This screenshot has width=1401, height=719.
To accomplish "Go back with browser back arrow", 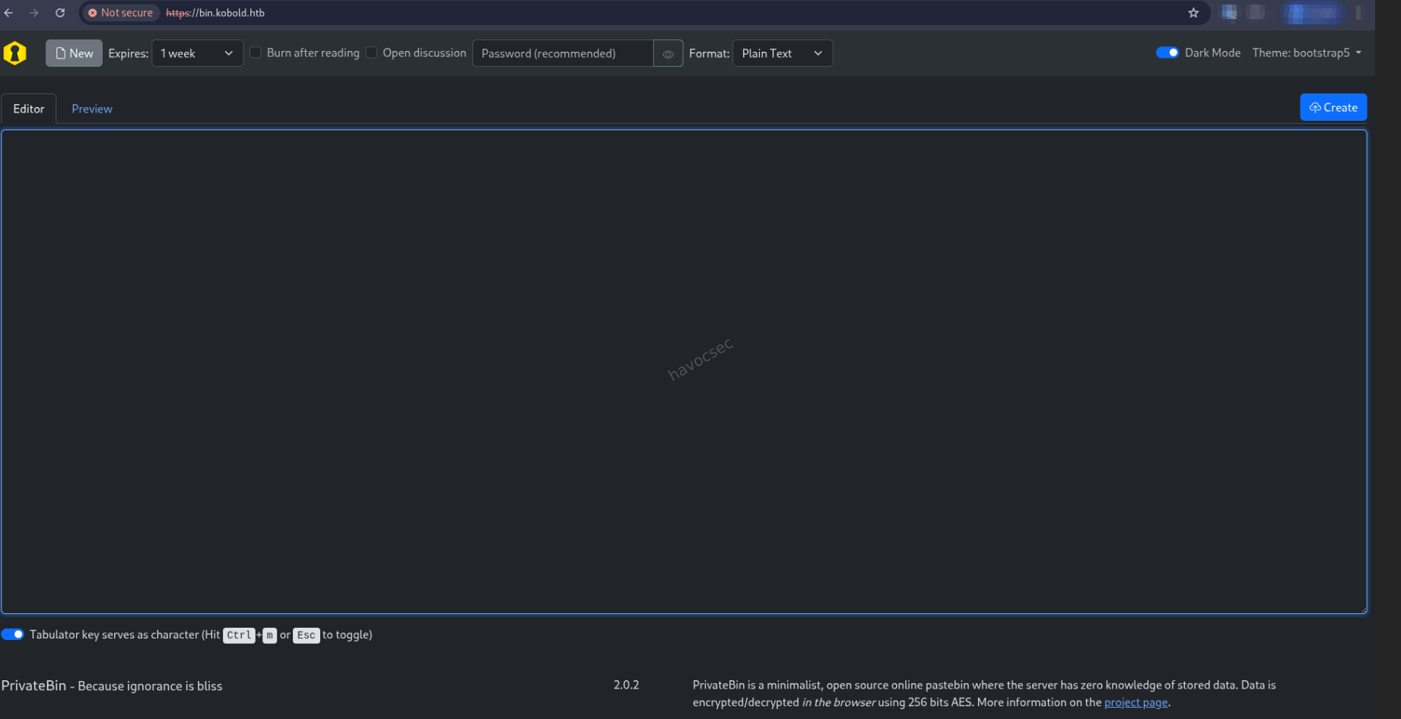I will coord(9,13).
